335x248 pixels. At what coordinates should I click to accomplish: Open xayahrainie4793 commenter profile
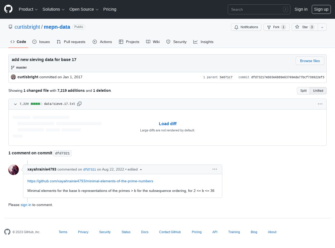click(42, 169)
